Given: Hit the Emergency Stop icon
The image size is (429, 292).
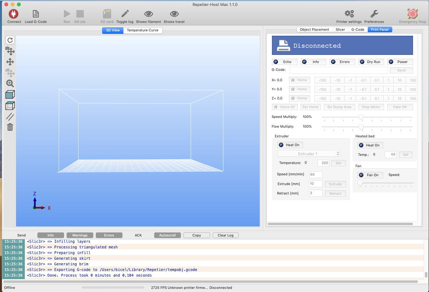Looking at the screenshot, I should (413, 14).
